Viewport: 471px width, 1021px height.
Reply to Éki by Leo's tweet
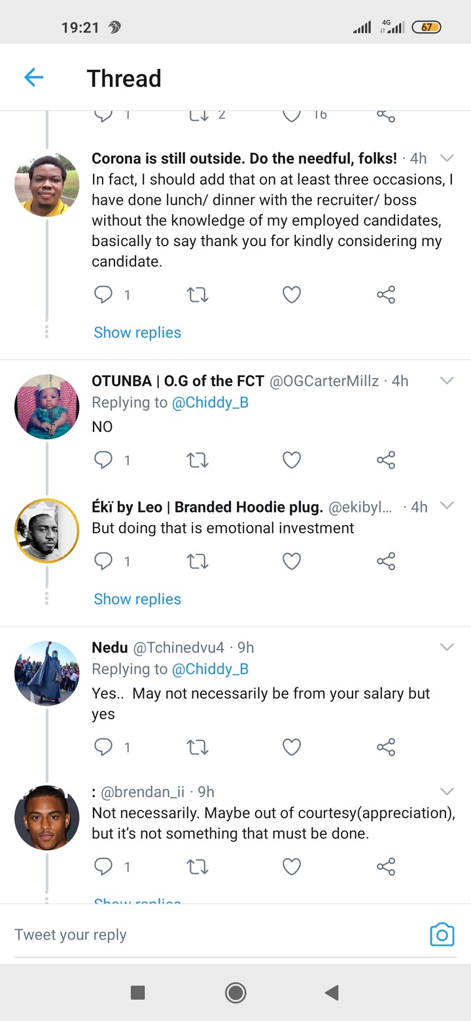point(103,561)
